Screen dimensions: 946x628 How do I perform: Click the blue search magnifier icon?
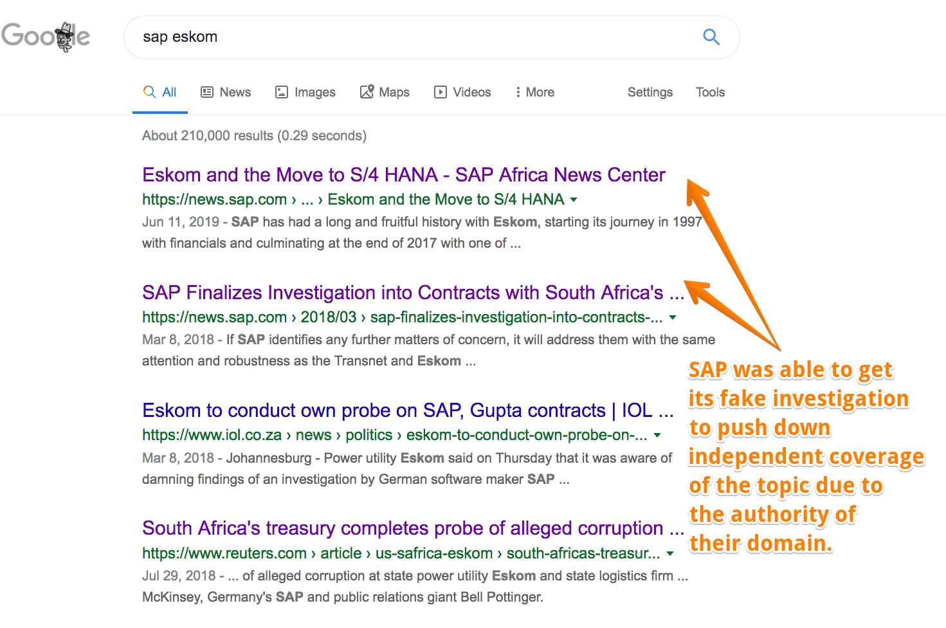pos(711,37)
